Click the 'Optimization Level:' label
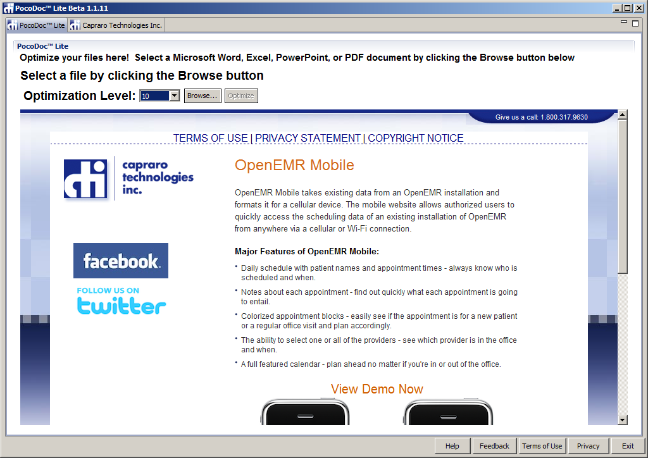This screenshot has height=458, width=648. pyautogui.click(x=79, y=96)
